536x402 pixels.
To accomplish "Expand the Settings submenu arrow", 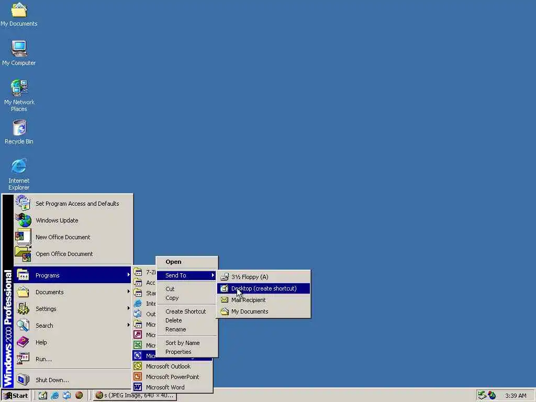I will pos(128,308).
